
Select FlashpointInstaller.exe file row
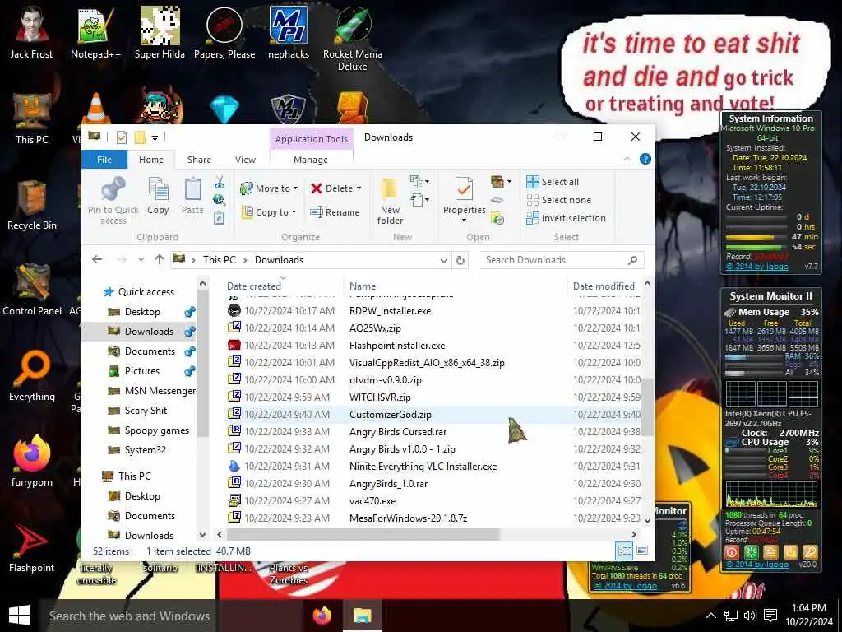(x=433, y=346)
